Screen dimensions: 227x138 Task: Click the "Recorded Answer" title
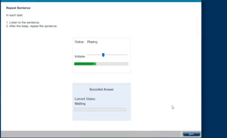tap(101, 90)
